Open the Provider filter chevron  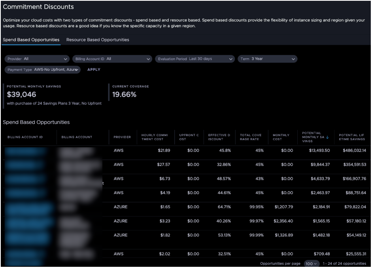pos(66,59)
